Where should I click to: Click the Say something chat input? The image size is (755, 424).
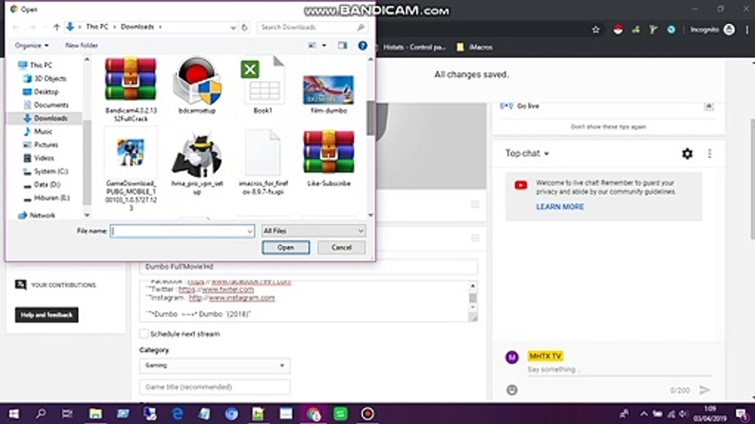point(619,370)
